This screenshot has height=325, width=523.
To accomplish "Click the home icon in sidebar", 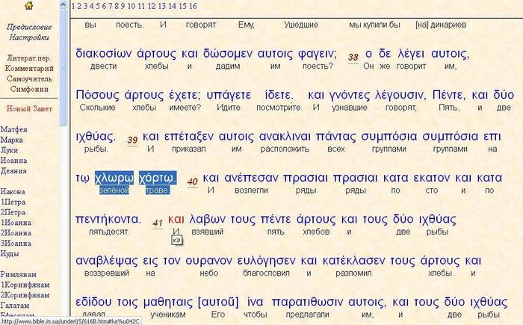I will [28, 6].
